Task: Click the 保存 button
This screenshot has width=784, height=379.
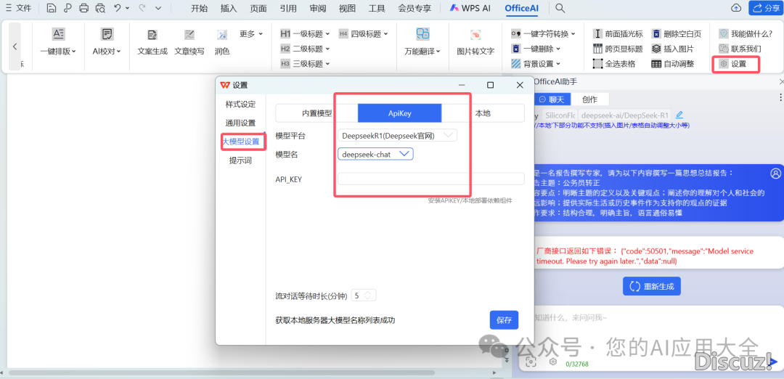Action: (x=504, y=319)
